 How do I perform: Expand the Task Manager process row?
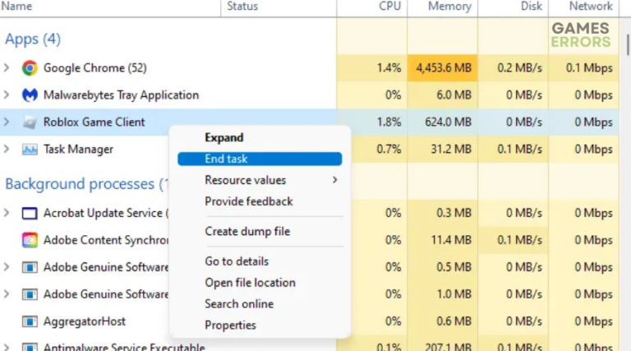pyautogui.click(x=7, y=150)
